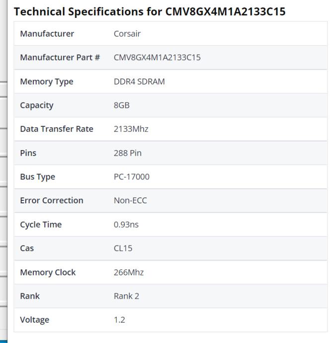
Task: Click the 288 Pin value
Action: (128, 153)
